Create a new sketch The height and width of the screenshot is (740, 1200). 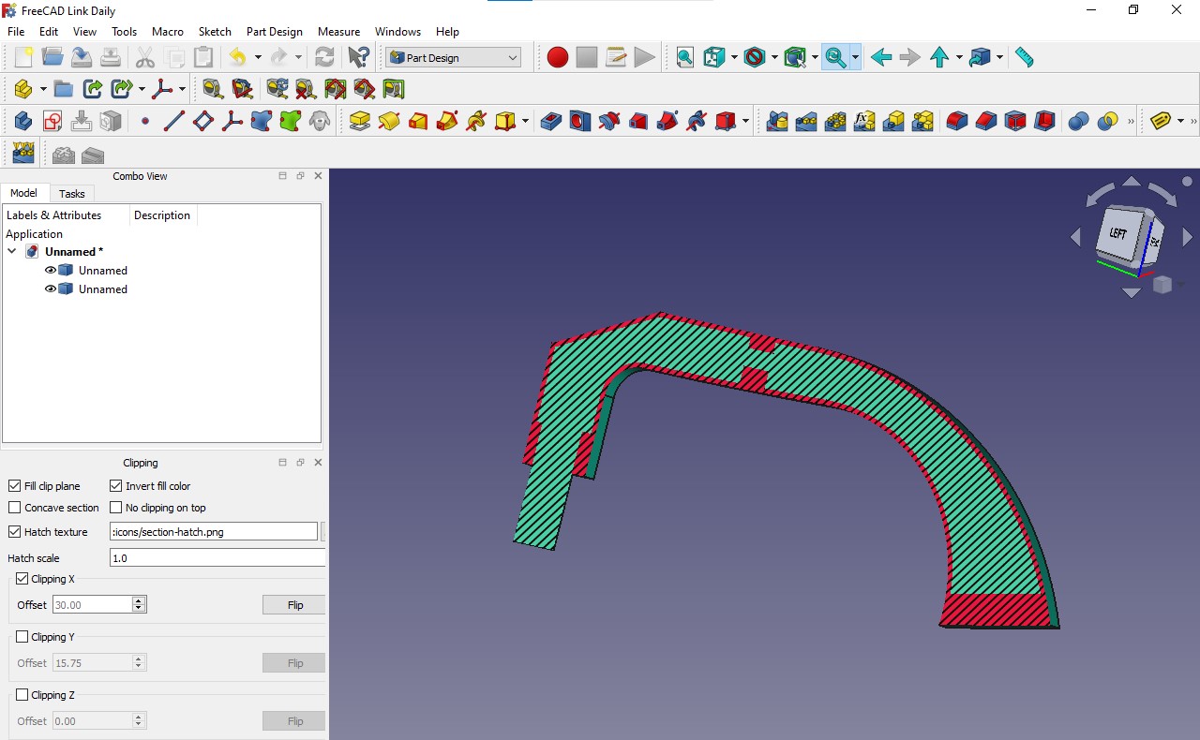52,120
